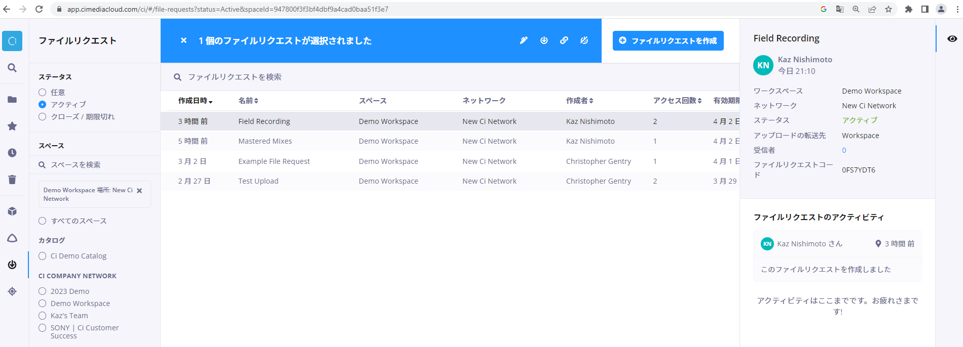
Task: Sort the table by 作成日時 column
Action: (195, 101)
